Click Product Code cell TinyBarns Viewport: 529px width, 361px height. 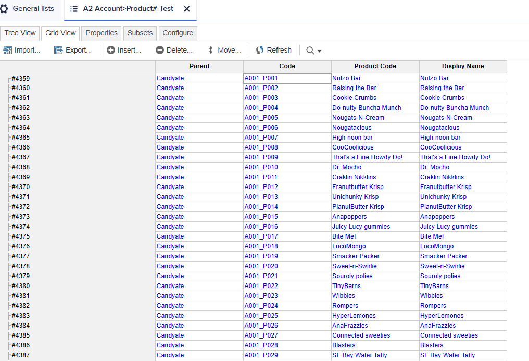click(375, 286)
